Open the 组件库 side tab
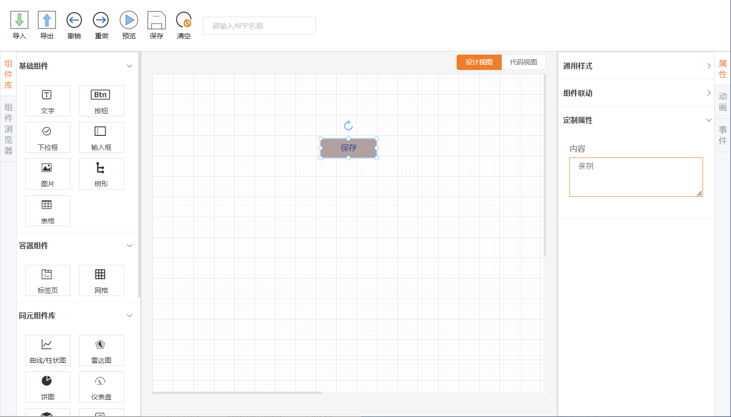Screen dimensions: 731x417 pyautogui.click(x=9, y=74)
